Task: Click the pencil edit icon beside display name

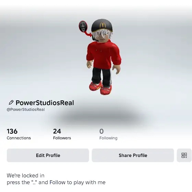Action: point(11,103)
